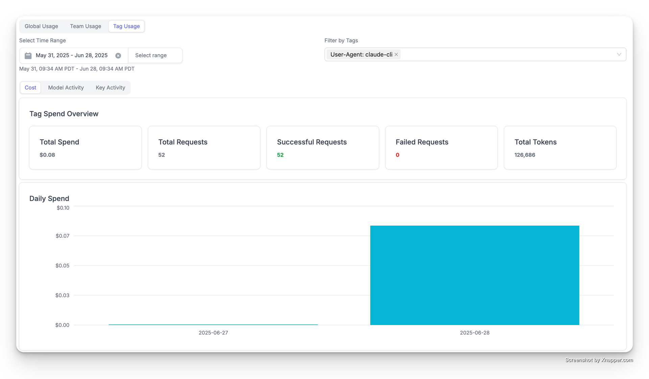This screenshot has height=379, width=649.
Task: Remove the User-Agent: claude-cli tag chip
Action: tap(396, 54)
